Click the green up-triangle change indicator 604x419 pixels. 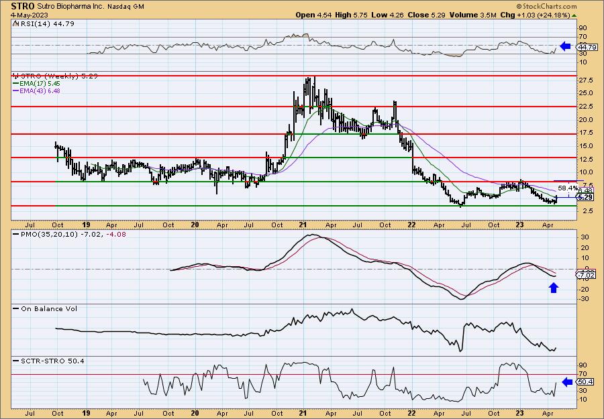pyautogui.click(x=574, y=15)
